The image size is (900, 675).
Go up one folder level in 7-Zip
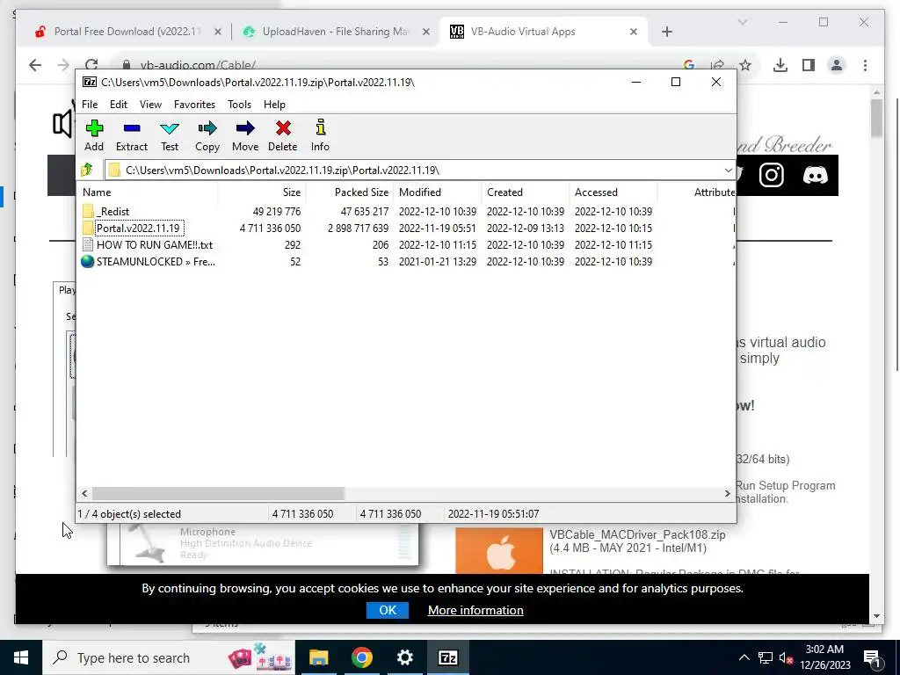pyautogui.click(x=87, y=170)
